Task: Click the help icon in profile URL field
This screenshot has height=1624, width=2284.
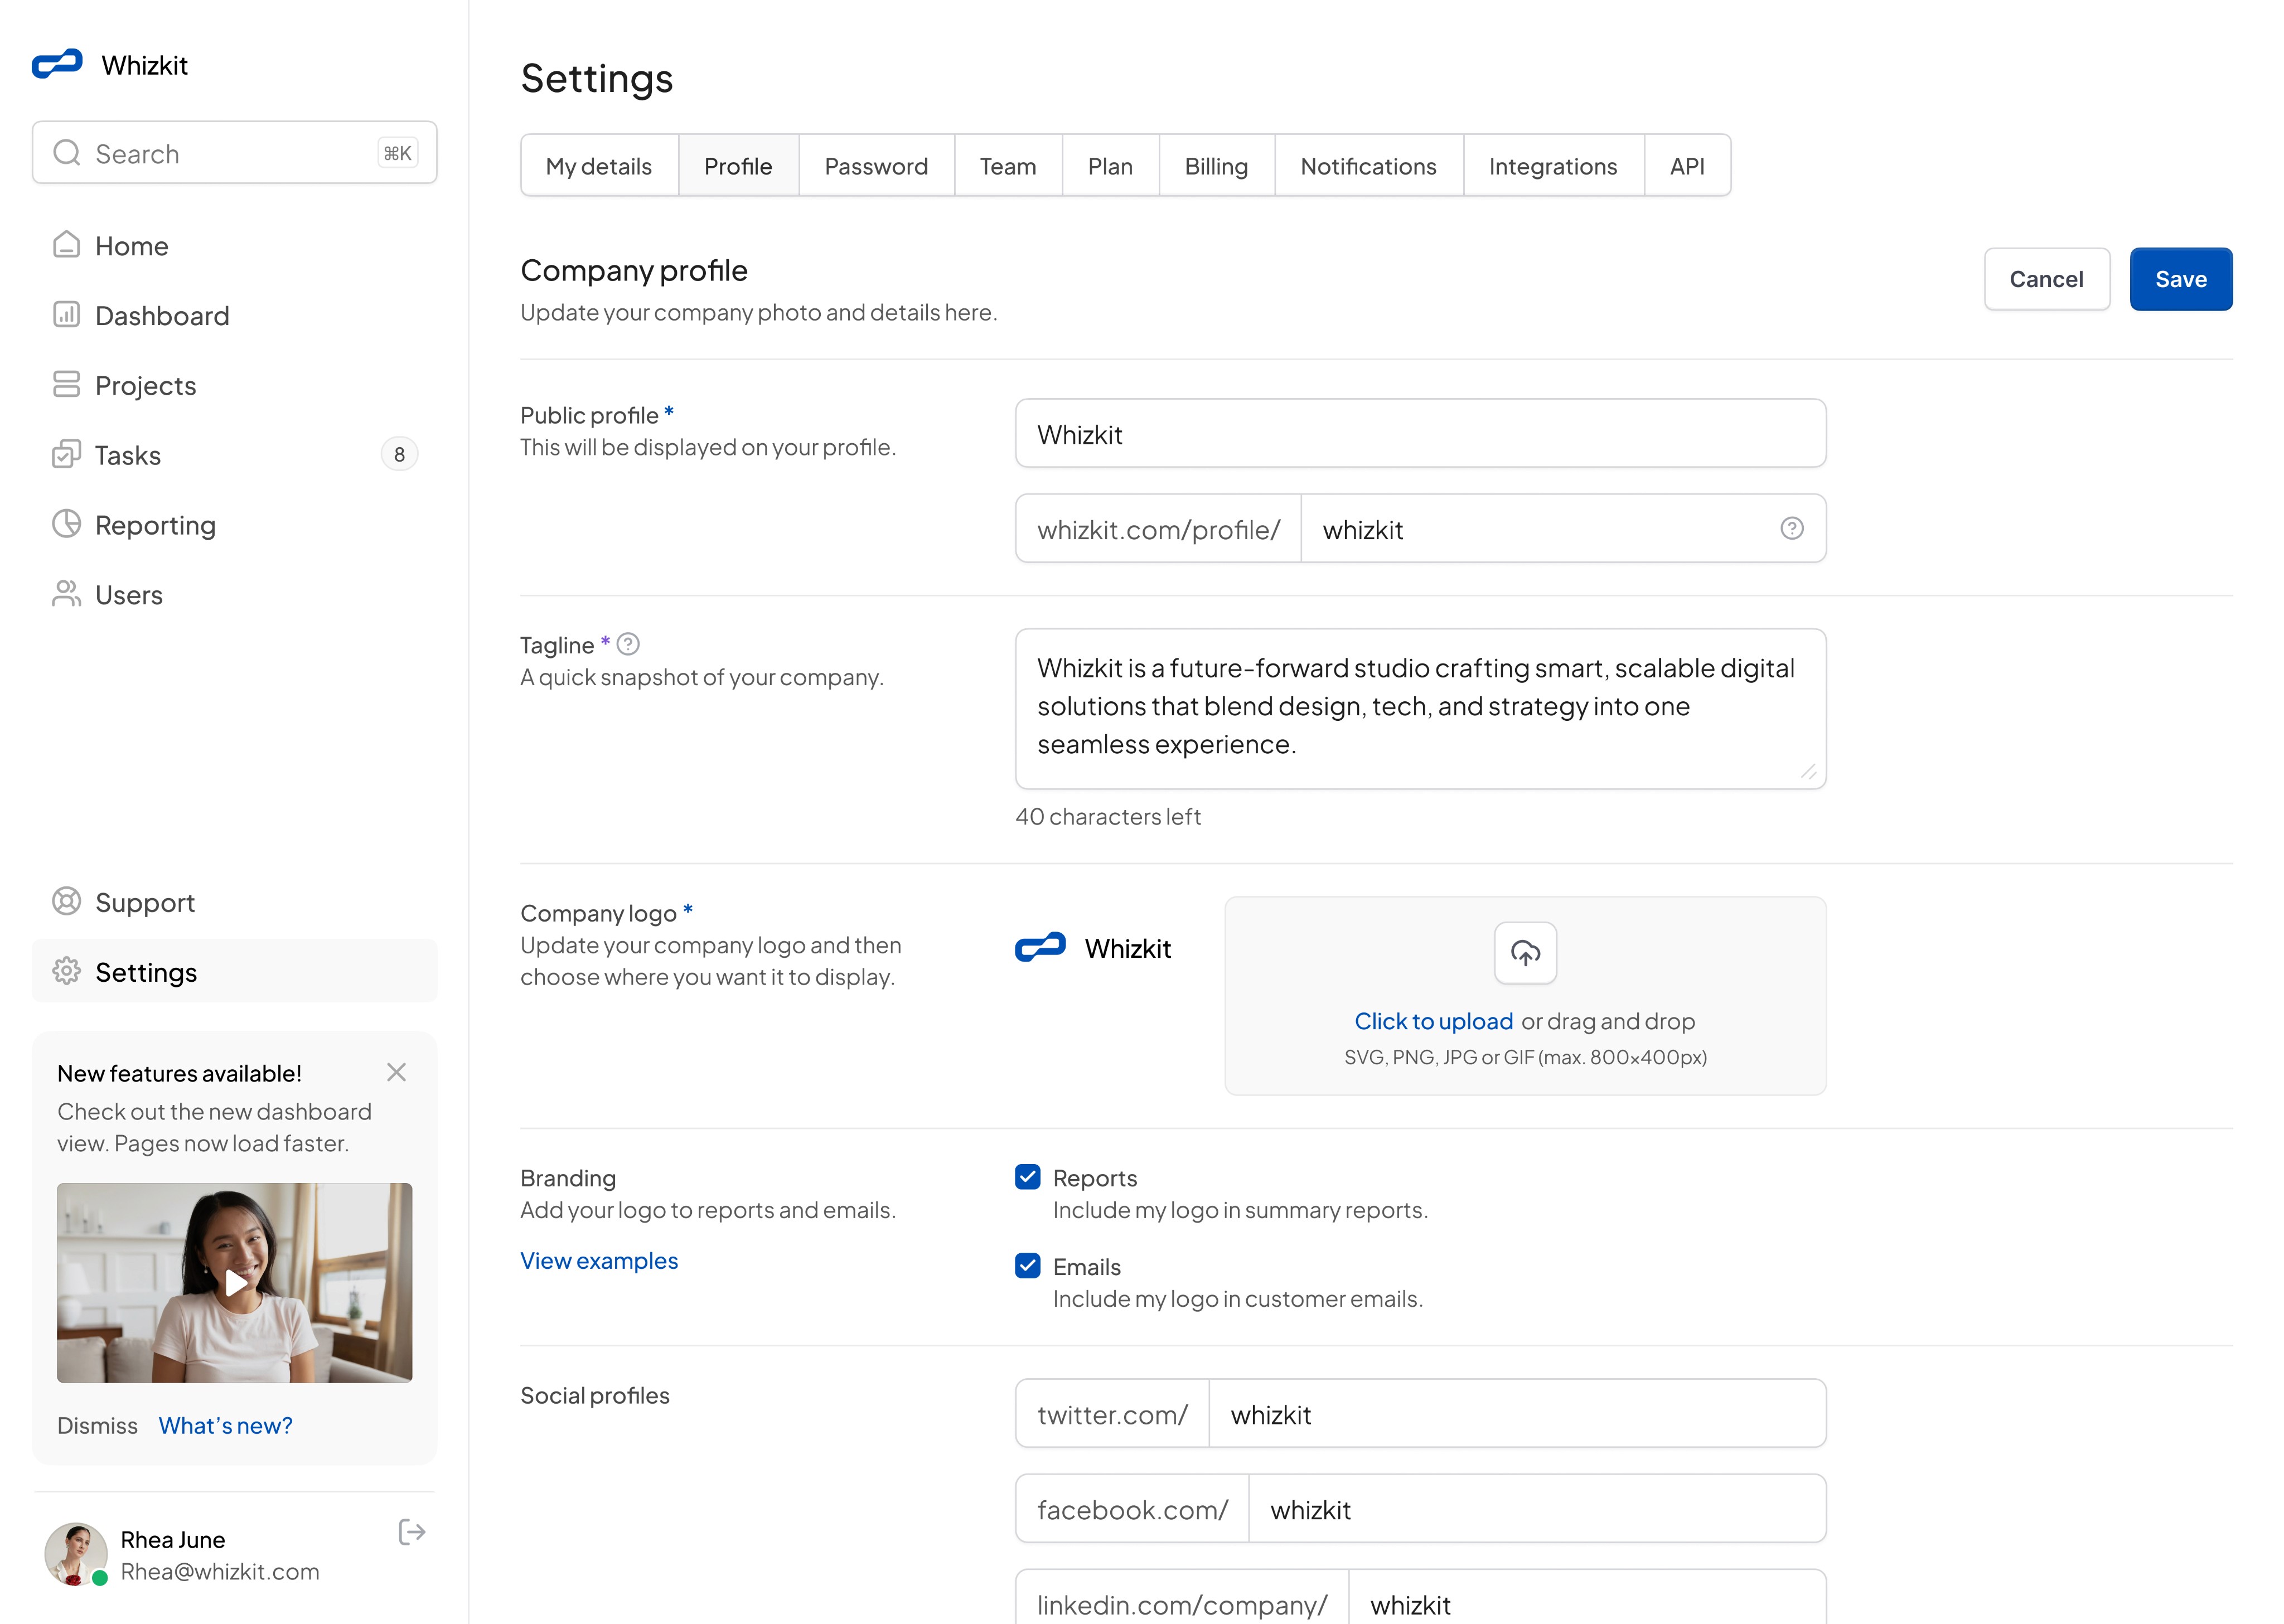Action: tap(1791, 528)
